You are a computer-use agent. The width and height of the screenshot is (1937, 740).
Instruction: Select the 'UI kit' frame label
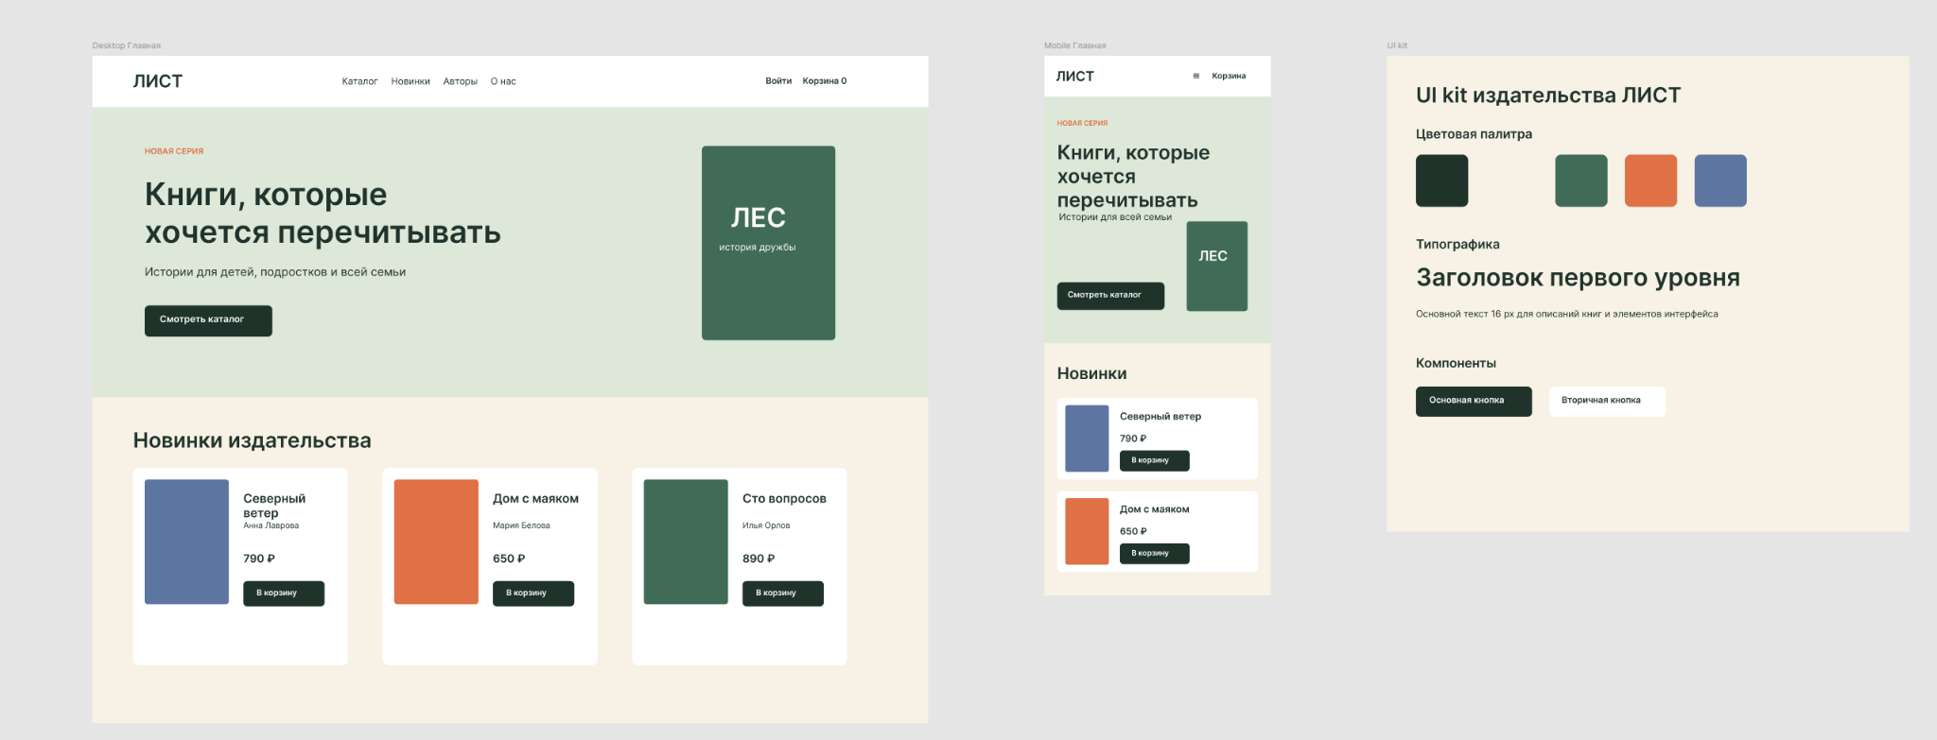point(1397,45)
